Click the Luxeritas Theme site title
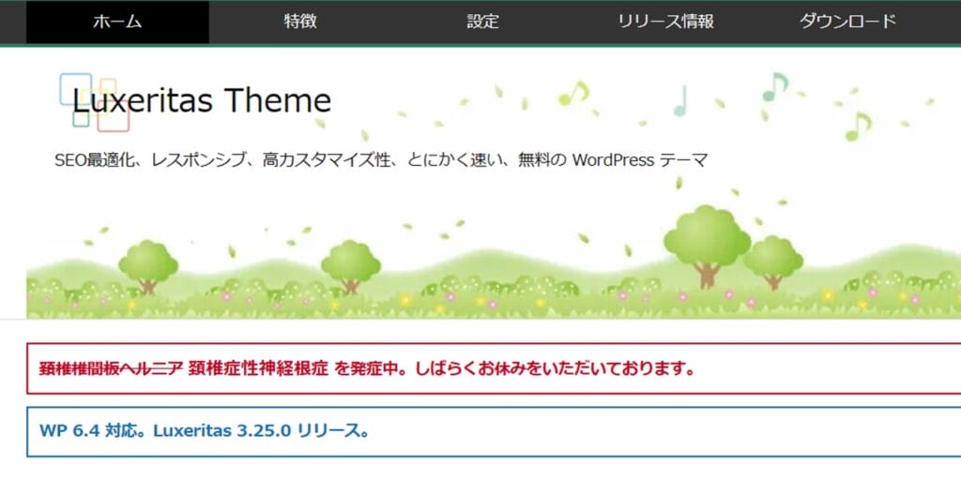 202,100
